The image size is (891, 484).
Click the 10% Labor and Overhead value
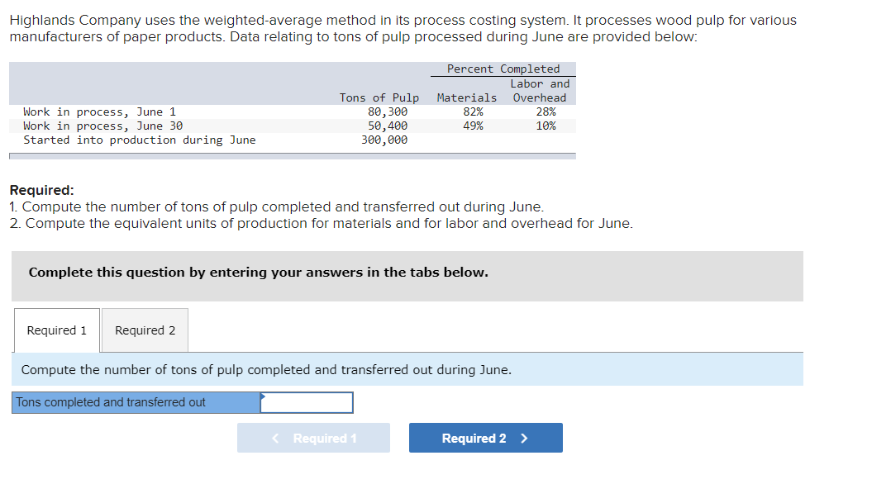point(547,126)
